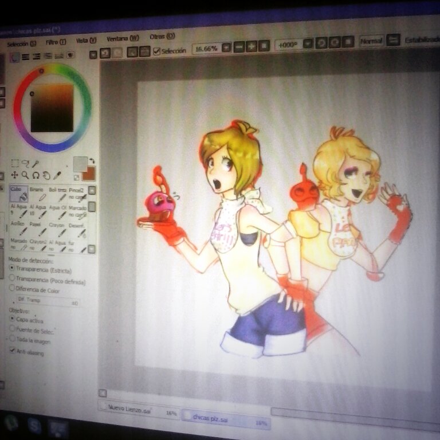Pick a shade in the color square
Image resolution: width=440 pixels, height=440 pixels.
click(x=52, y=108)
